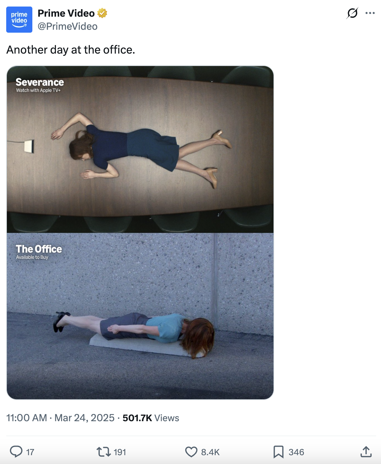Click the Prime Video profile avatar
The width and height of the screenshot is (381, 464).
click(x=19, y=20)
